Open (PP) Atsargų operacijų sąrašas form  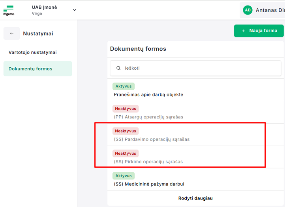click(x=148, y=117)
